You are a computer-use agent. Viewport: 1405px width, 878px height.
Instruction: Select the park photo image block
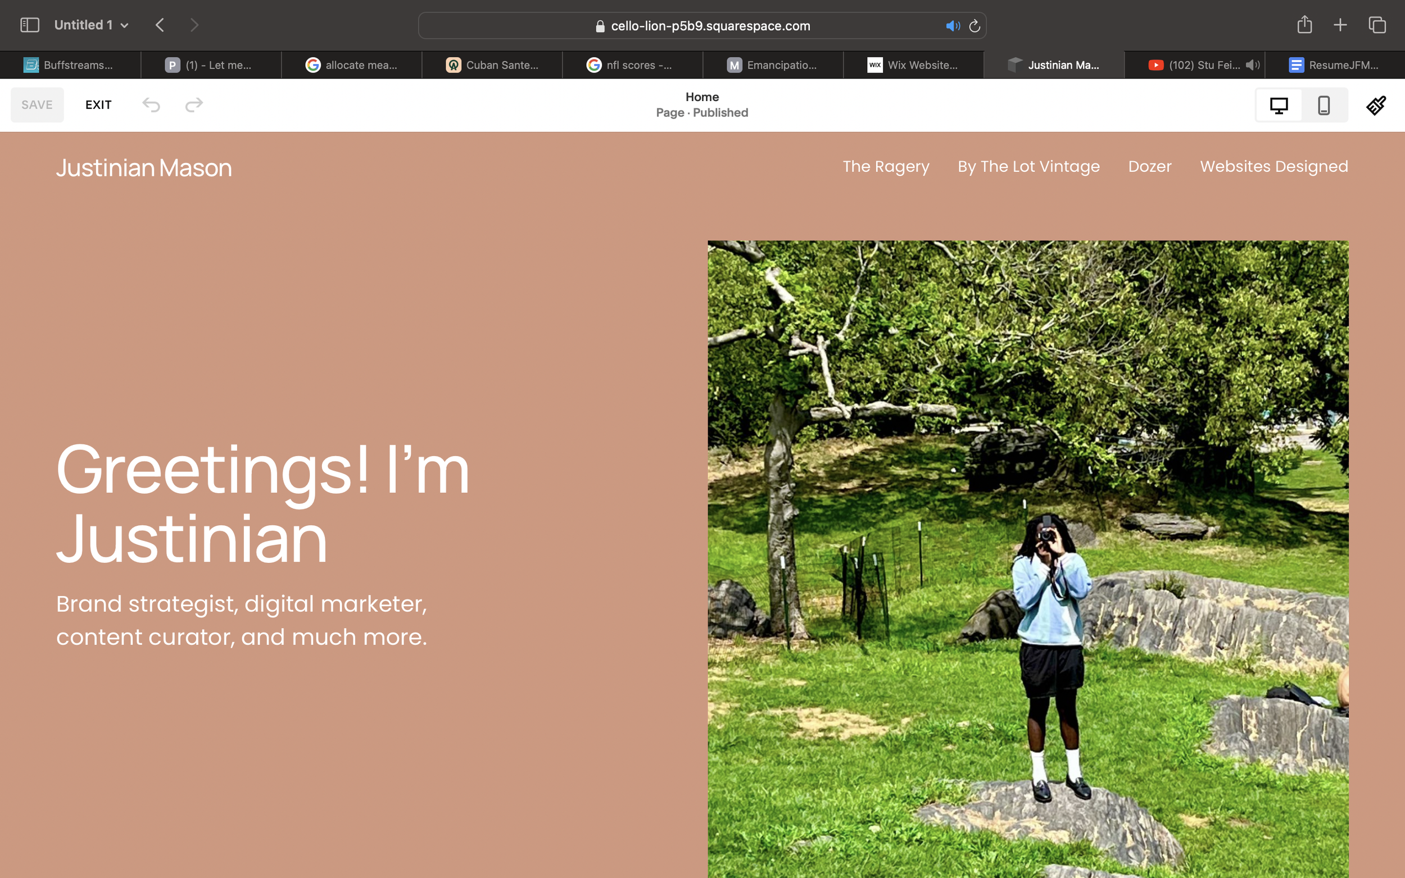click(1027, 557)
